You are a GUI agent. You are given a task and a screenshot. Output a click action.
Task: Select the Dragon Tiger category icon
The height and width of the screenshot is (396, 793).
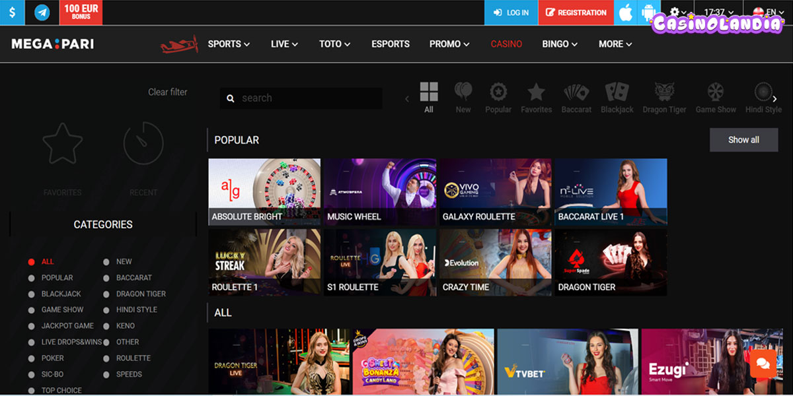664,98
